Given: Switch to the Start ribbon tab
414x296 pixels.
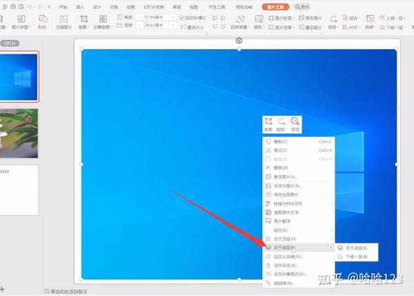Looking at the screenshot, I should tap(63, 7).
